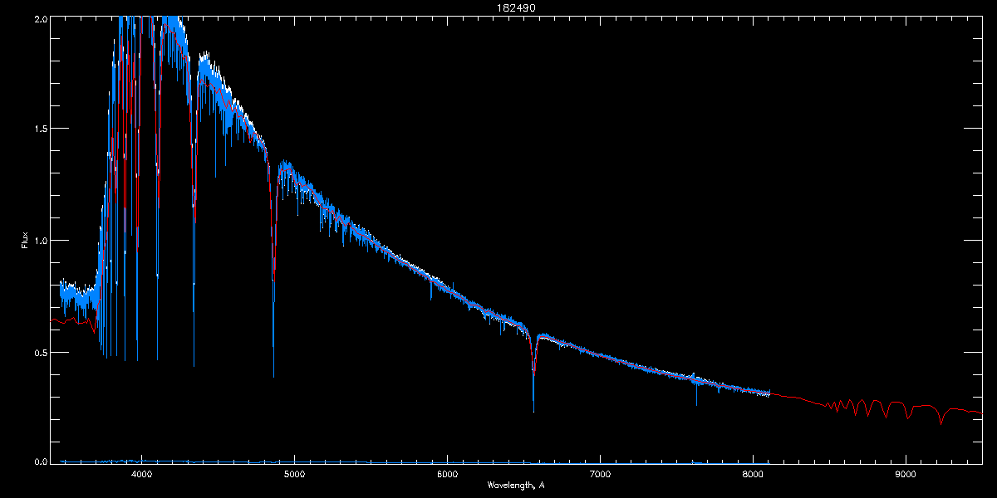Click the Flux axis label
Viewport: 997px width, 498px height.
point(25,240)
